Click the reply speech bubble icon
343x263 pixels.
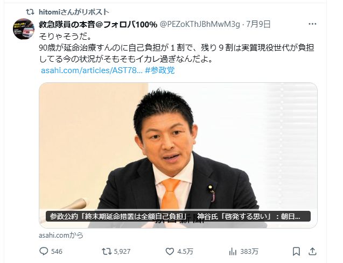coord(44,251)
